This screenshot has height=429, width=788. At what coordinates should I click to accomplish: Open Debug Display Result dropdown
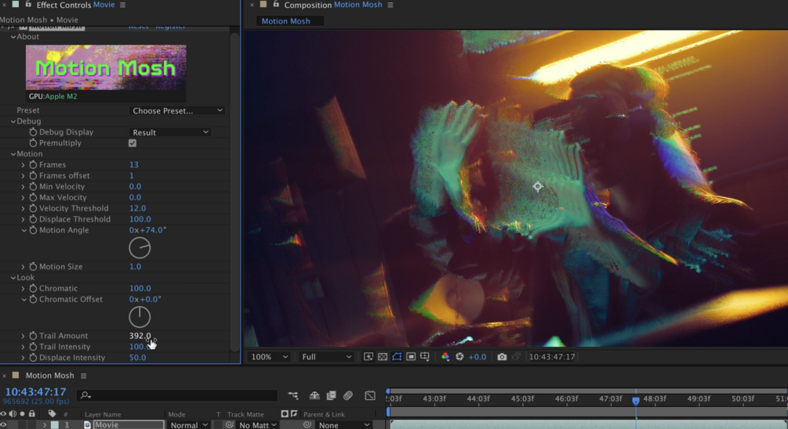[x=170, y=132]
